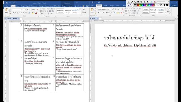Click Tell me search in Lesson 7 window

(x=78, y=6)
